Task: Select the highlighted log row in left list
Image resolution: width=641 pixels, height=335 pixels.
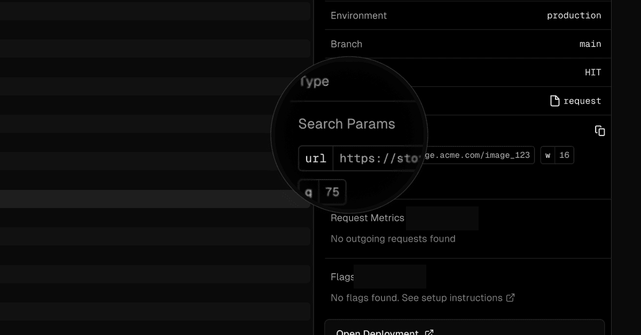Action: click(155, 199)
